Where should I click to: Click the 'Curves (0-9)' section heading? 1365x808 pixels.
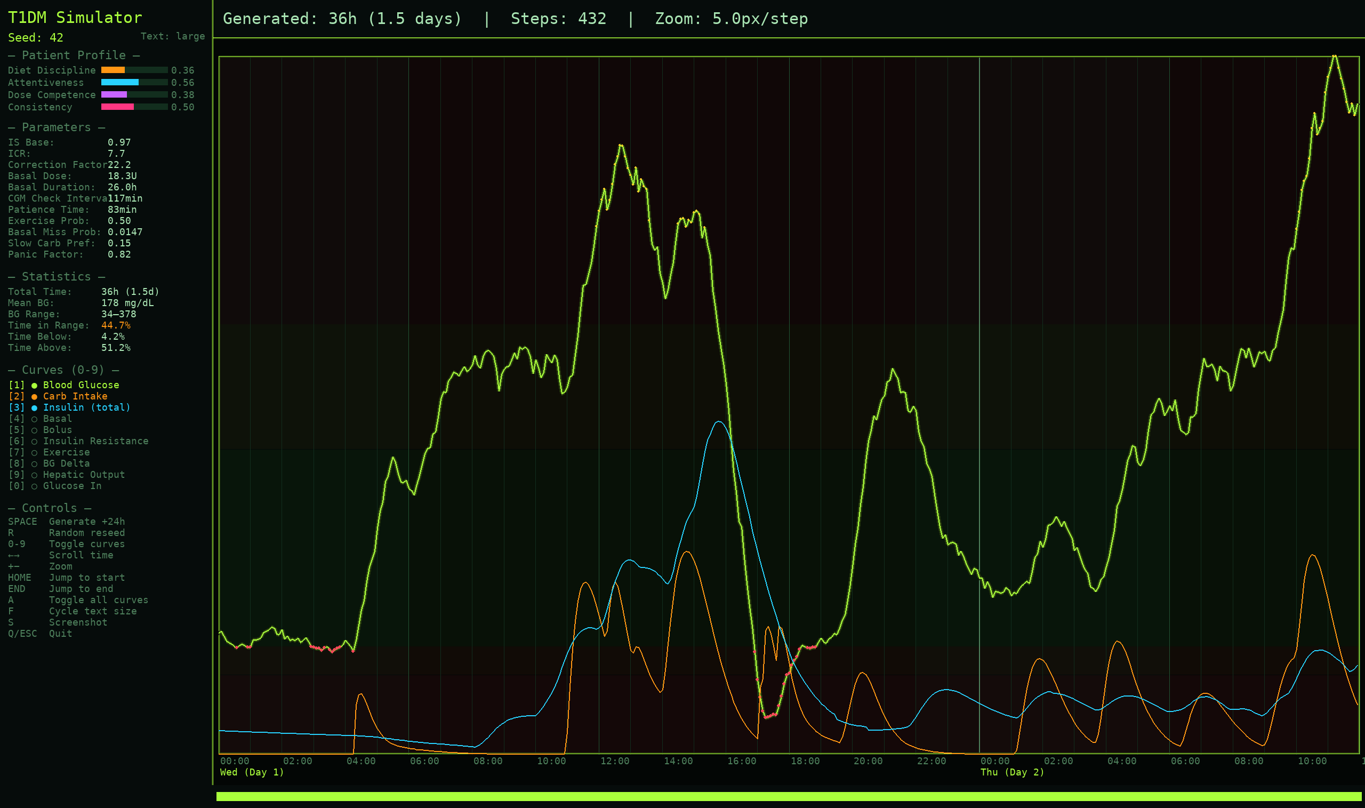tap(62, 370)
